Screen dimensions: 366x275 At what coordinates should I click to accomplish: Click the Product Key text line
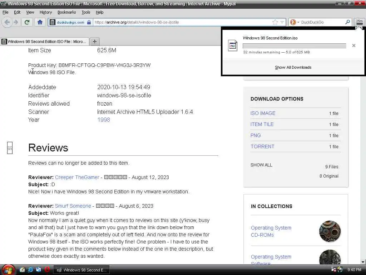[89, 65]
